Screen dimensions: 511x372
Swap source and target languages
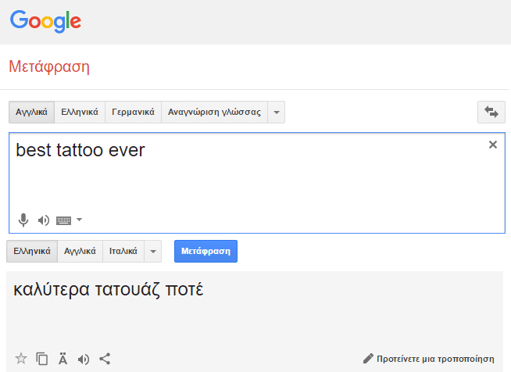(x=491, y=112)
